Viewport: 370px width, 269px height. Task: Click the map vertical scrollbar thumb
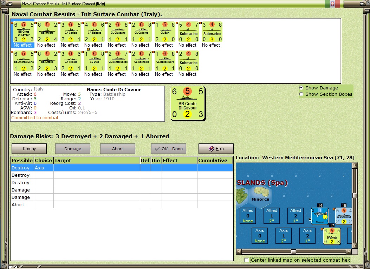355,195
